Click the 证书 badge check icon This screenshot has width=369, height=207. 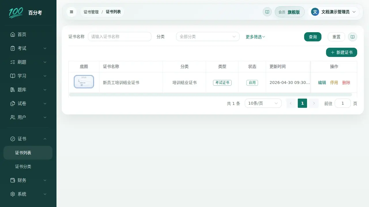13,139
